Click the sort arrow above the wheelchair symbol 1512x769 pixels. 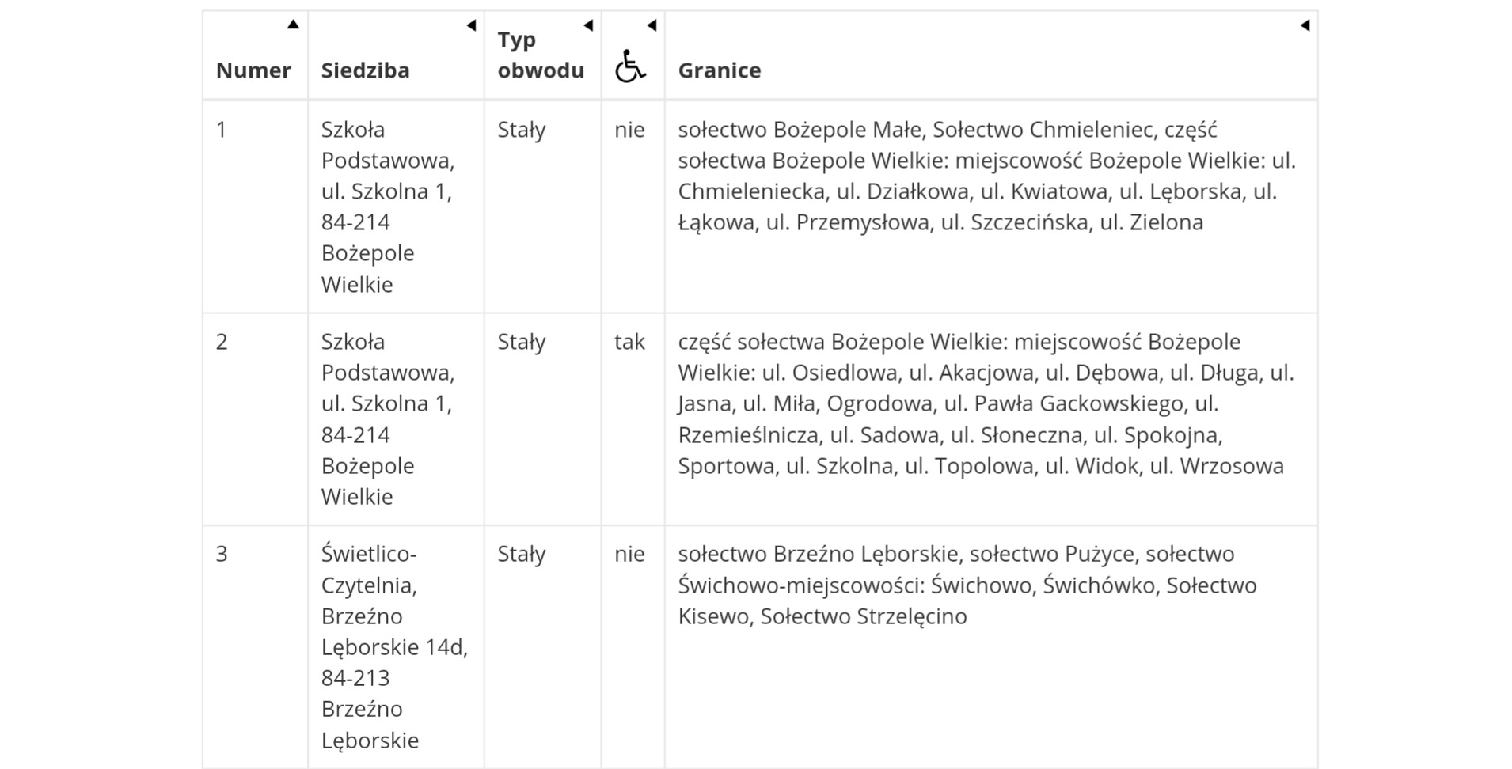(652, 25)
